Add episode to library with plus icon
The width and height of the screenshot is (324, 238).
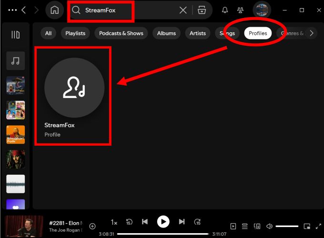92,226
